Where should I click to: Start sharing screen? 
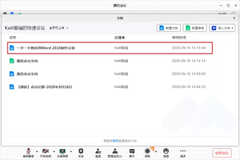(62, 153)
